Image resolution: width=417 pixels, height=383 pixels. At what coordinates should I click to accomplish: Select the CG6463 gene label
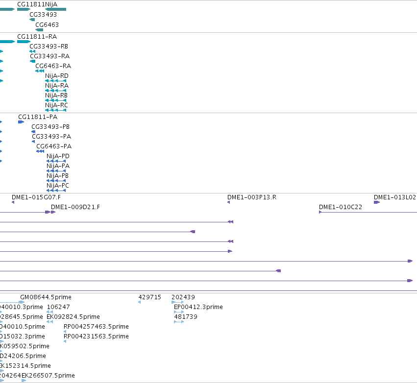tap(47, 24)
